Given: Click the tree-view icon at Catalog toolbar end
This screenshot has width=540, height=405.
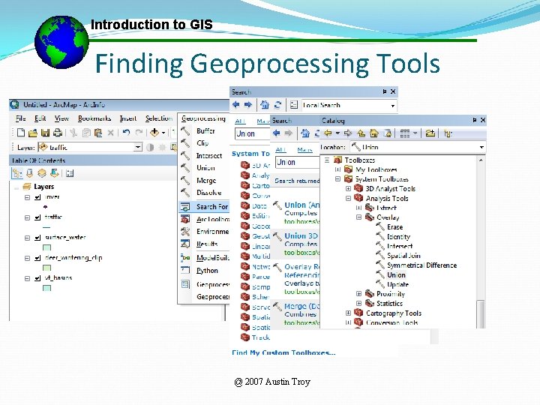Looking at the screenshot, I should [448, 133].
